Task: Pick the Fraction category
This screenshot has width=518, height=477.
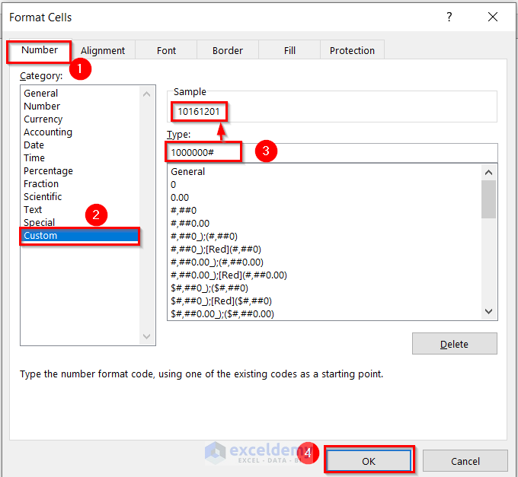Action: tap(80, 184)
